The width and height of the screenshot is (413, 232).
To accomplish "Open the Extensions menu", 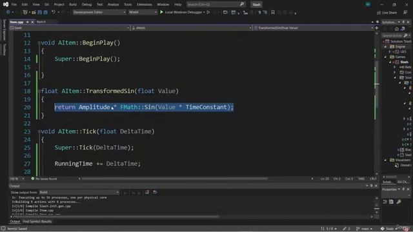I will [145, 5].
